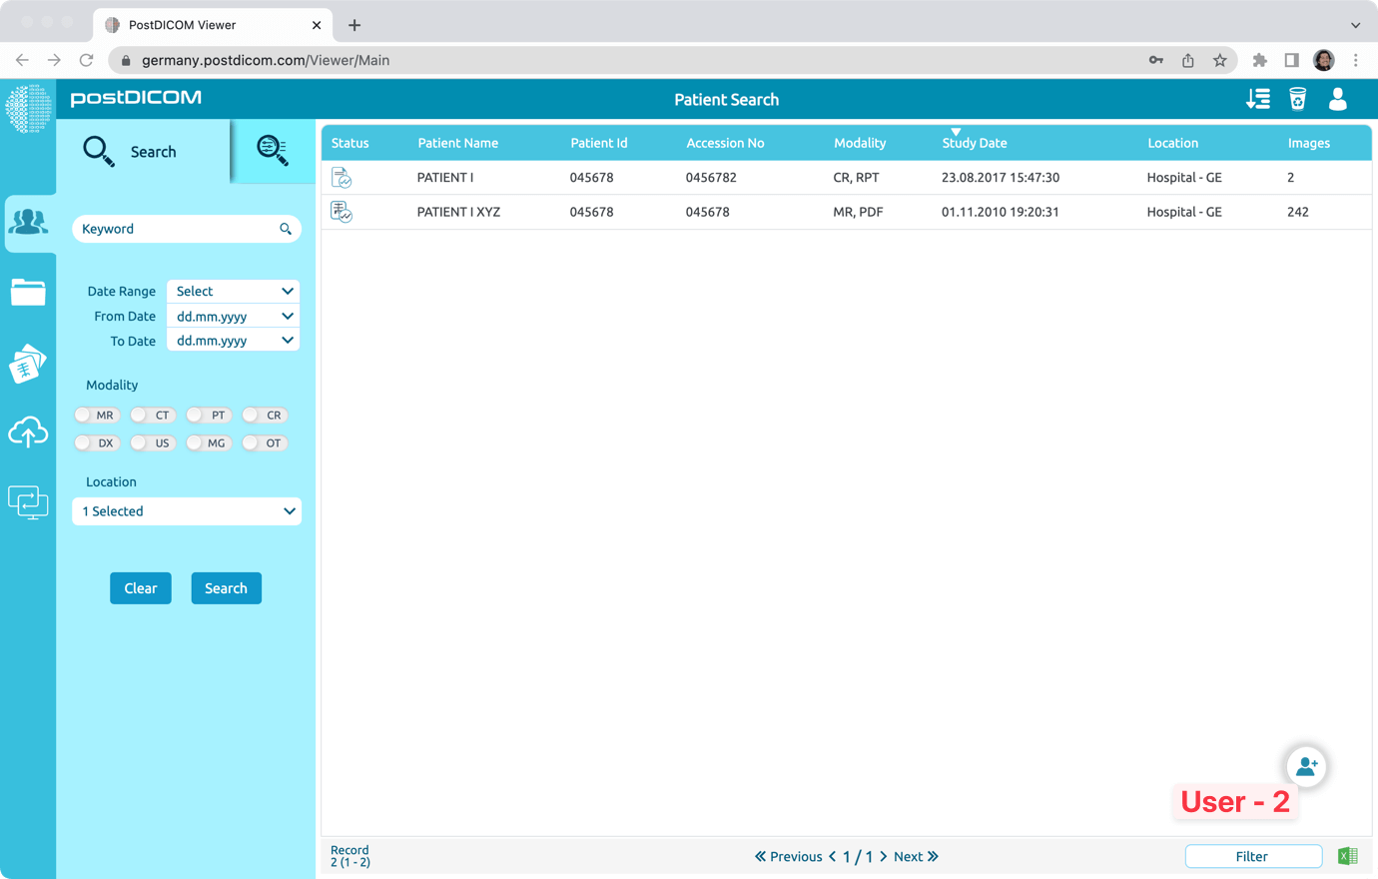
Task: Open the Date Range selection dropdown
Action: (x=233, y=291)
